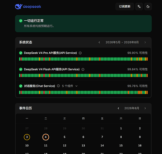162x154 pixels.
Task: Click first red bar in V4 Pro uptime
Action: (x=21, y=59)
